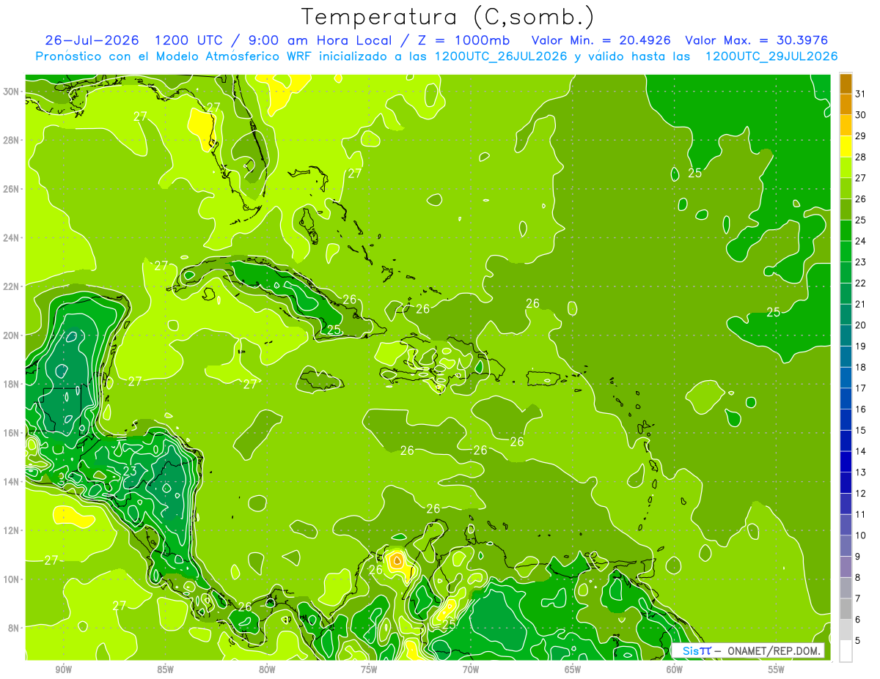Click the '20N' latitude label

pyautogui.click(x=12, y=335)
